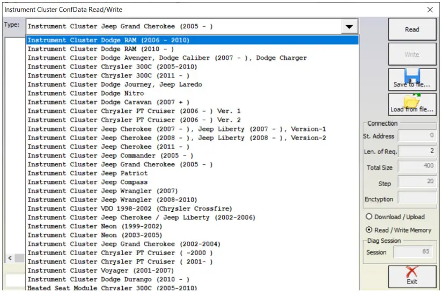Select Instrument Cluster Dodge Nitro from list

[86, 93]
